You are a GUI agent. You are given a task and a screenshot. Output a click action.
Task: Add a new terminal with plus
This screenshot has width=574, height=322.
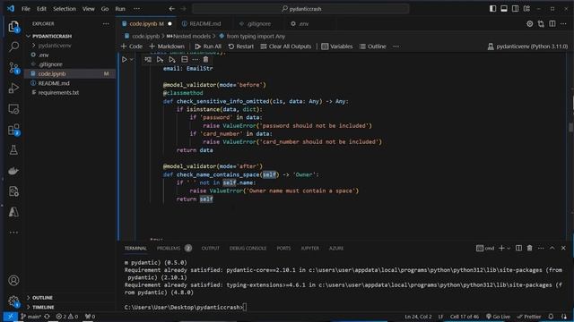coord(501,249)
